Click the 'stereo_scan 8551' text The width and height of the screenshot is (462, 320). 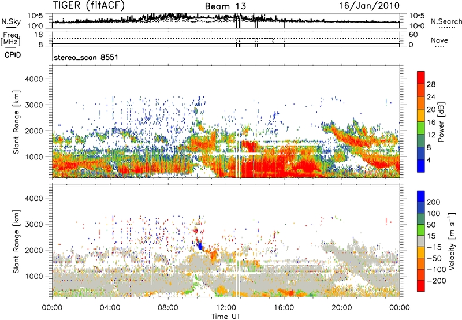point(86,57)
